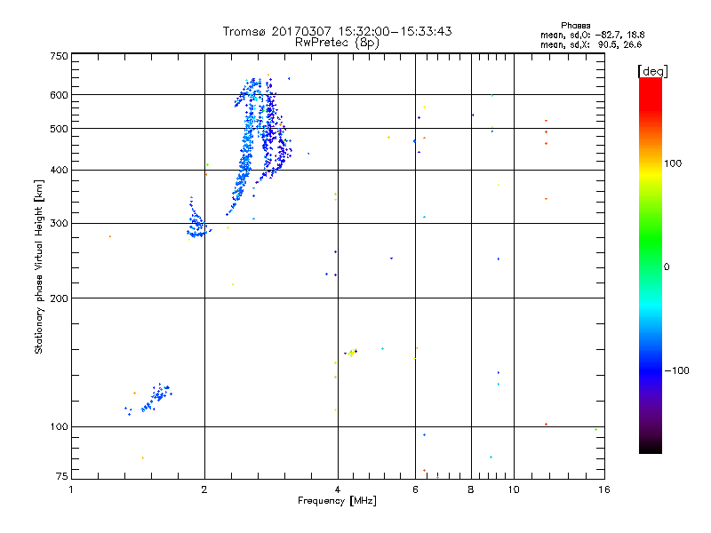Click the 'RwPretec (8p)' subtitle
Image resolution: width=711 pixels, height=533 pixels.
click(x=337, y=43)
